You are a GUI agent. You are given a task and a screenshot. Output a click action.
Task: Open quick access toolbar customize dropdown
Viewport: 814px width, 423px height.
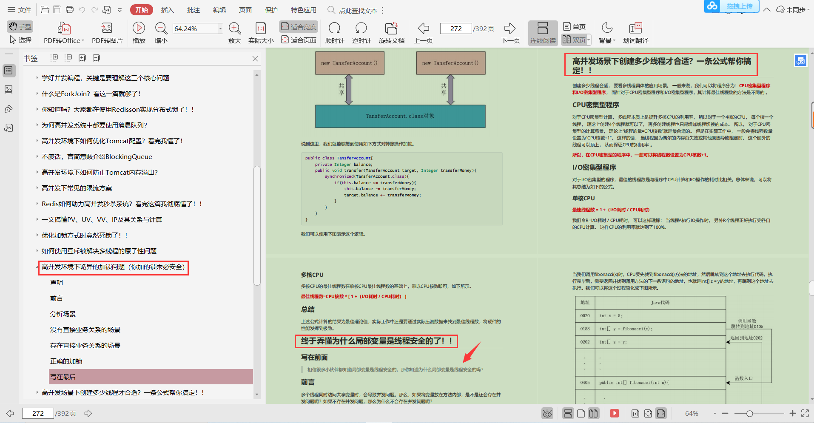tap(120, 10)
